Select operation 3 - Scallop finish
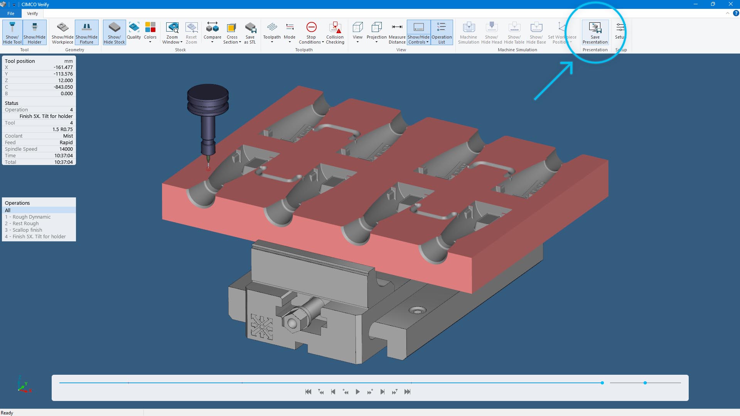The width and height of the screenshot is (740, 416). coord(39,230)
